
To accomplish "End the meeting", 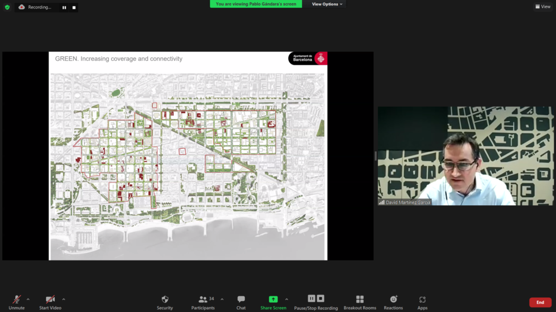I will [540, 302].
